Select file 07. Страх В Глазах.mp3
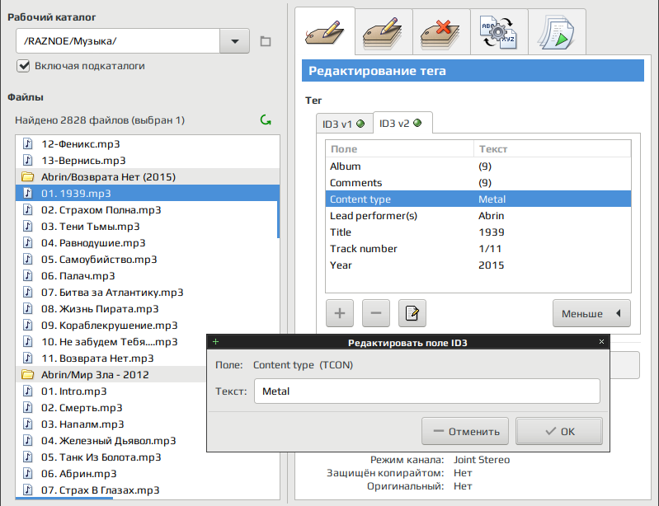The image size is (659, 506). click(147, 490)
